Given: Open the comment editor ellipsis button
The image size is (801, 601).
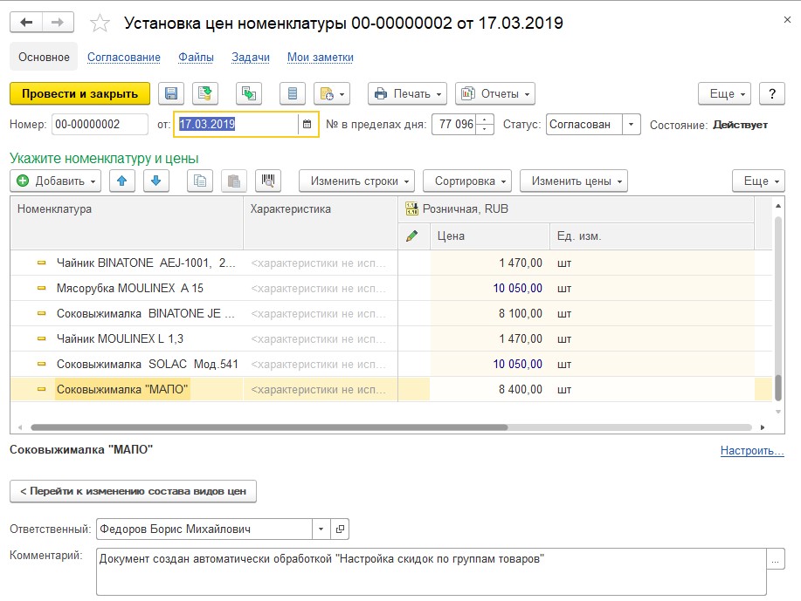Looking at the screenshot, I should coord(776,559).
